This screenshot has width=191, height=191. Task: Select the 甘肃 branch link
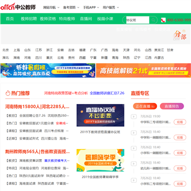(x=170, y=50)
